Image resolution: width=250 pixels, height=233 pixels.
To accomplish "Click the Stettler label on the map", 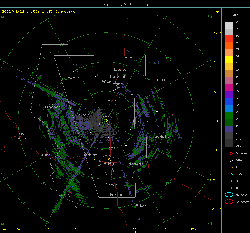I will [x=162, y=80].
